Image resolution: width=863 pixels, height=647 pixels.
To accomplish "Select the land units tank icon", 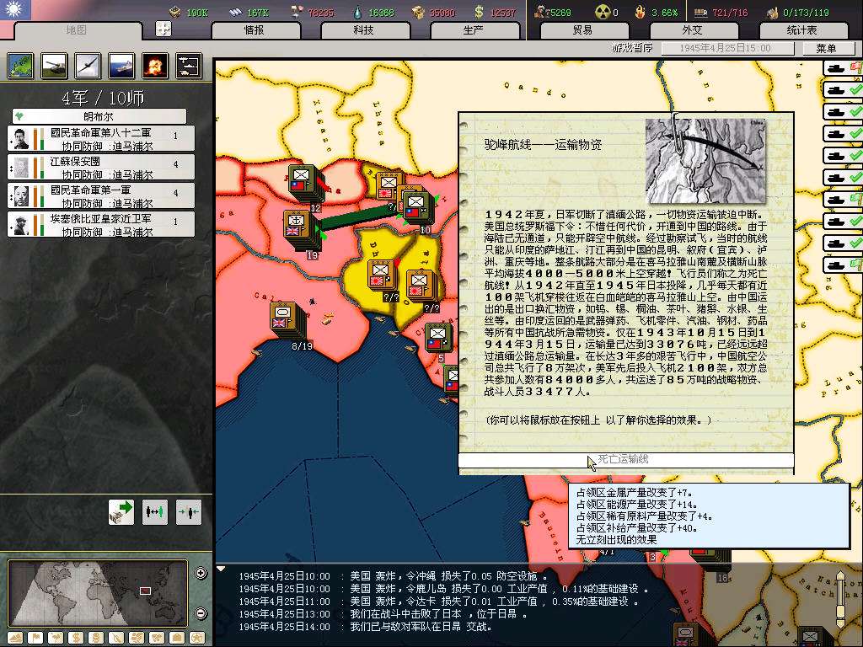I will 55,65.
